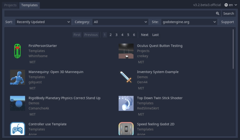Viewport: 240px width, 140px height.
Task: Click author Whimfoome
Action: point(38,56)
